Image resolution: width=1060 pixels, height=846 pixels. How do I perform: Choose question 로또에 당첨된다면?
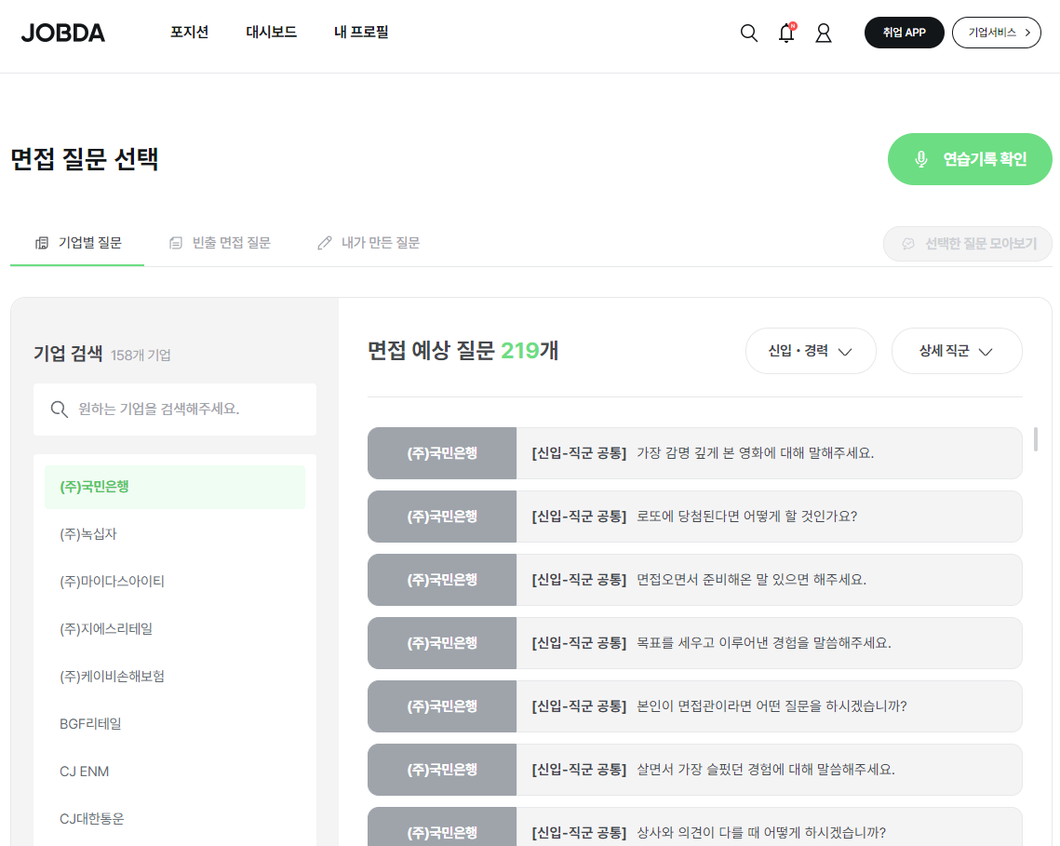pyautogui.click(x=694, y=517)
